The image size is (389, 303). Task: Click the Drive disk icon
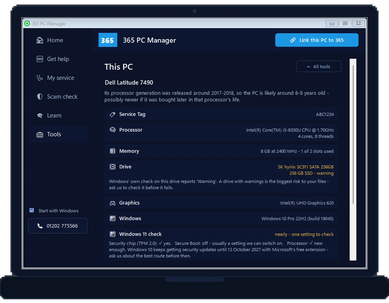(x=112, y=167)
